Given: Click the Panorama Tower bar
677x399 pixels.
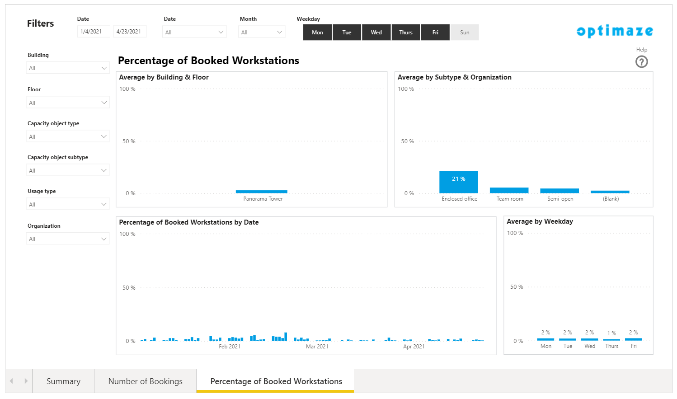Looking at the screenshot, I should coord(261,192).
